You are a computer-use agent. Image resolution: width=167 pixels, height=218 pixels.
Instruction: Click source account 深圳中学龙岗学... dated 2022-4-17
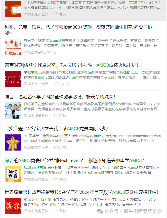coord(37,84)
